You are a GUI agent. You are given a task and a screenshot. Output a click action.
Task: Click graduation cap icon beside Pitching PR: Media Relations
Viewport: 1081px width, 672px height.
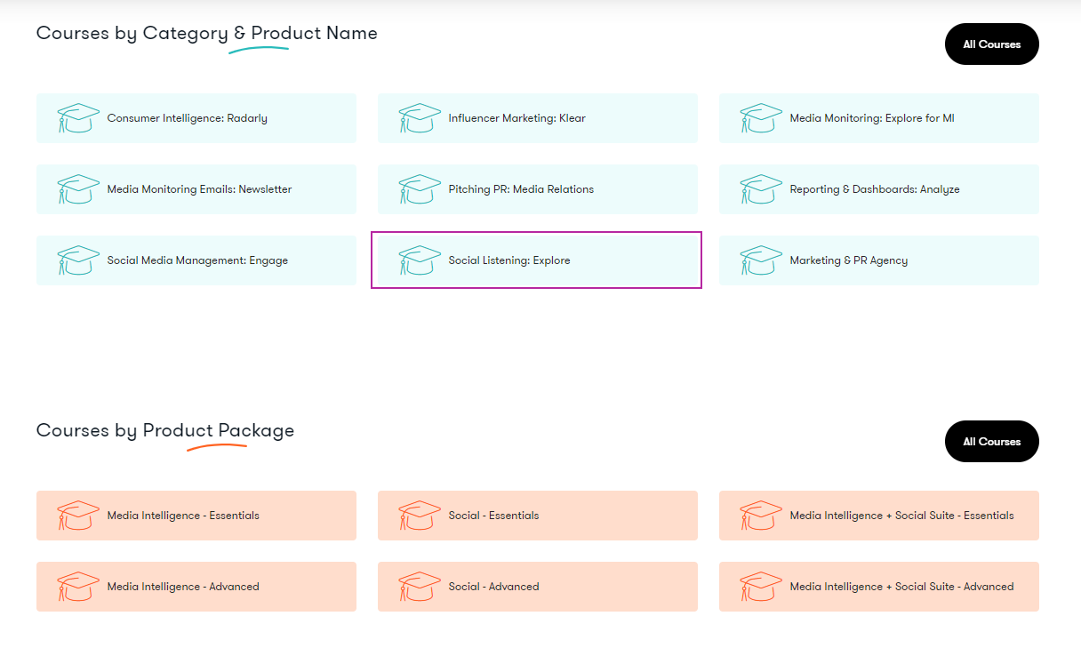pos(420,189)
